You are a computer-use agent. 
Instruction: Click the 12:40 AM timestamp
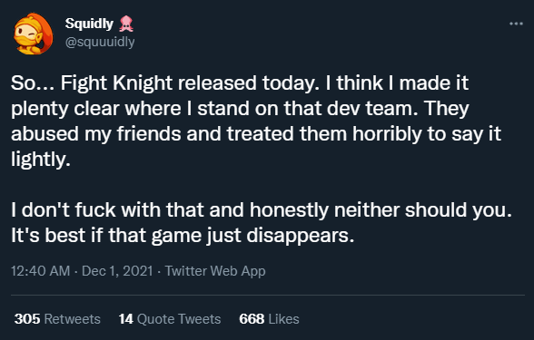coord(40,271)
